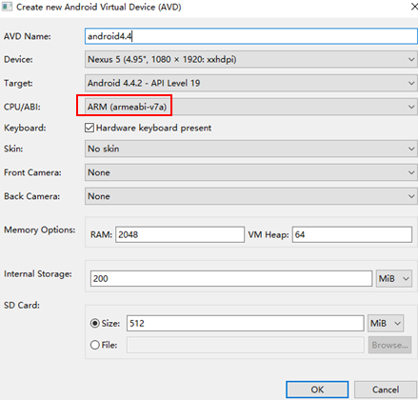Viewport: 418px width, 400px height.
Task: Select the SD Card File radio button
Action: (95, 345)
